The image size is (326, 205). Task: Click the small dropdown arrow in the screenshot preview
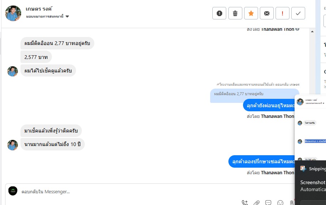point(323,103)
